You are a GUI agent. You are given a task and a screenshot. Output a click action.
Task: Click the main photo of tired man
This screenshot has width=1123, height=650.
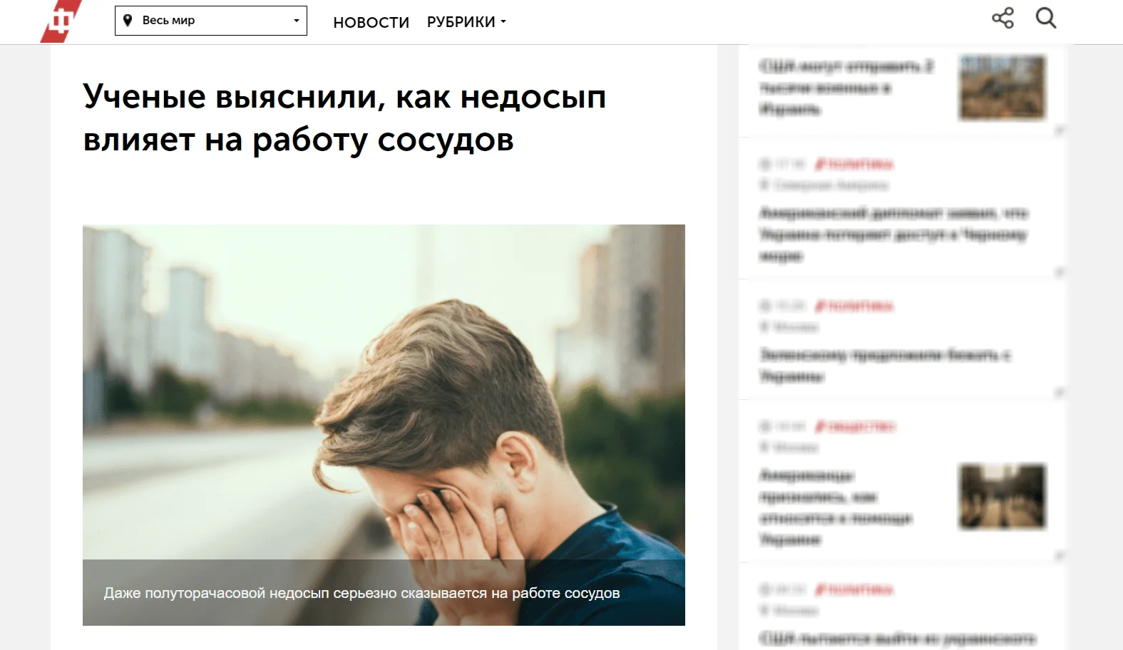pos(384,392)
